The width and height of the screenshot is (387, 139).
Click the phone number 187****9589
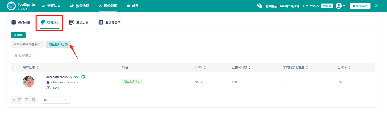click(x=311, y=6)
